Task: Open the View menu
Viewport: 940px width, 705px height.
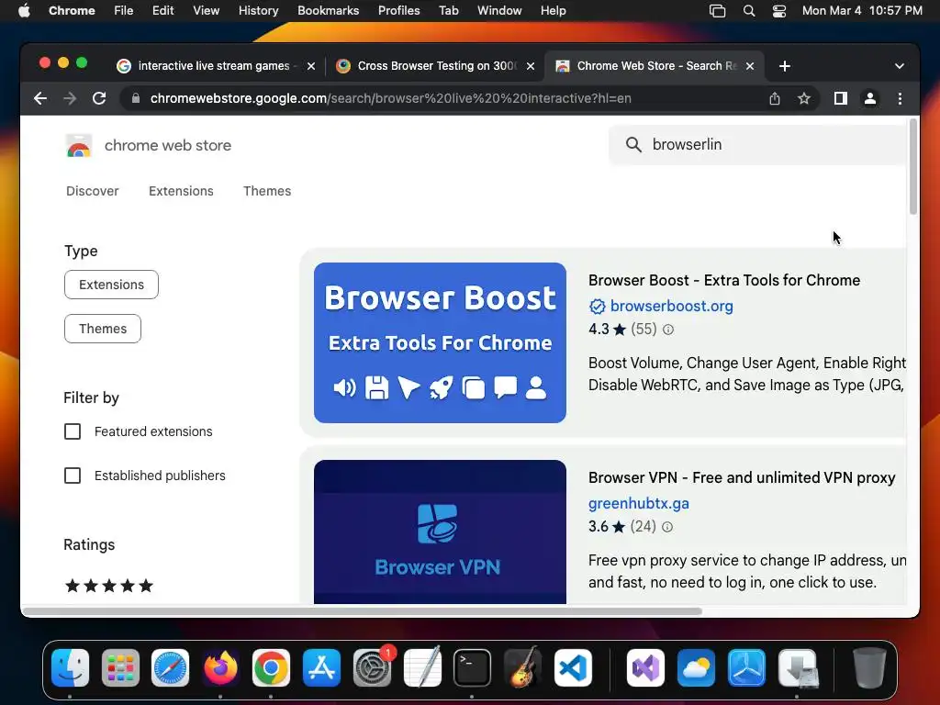Action: [206, 11]
